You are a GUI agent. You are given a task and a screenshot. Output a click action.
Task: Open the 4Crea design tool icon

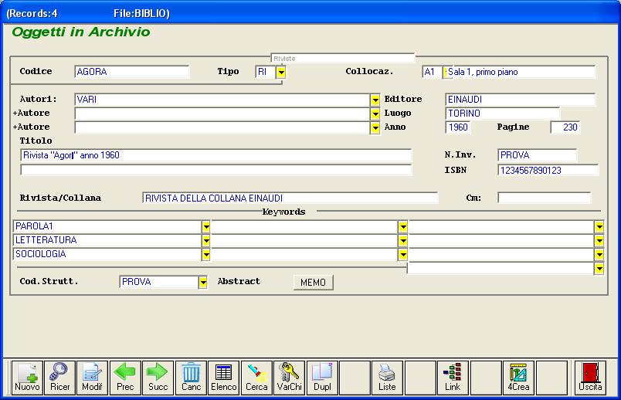click(518, 378)
